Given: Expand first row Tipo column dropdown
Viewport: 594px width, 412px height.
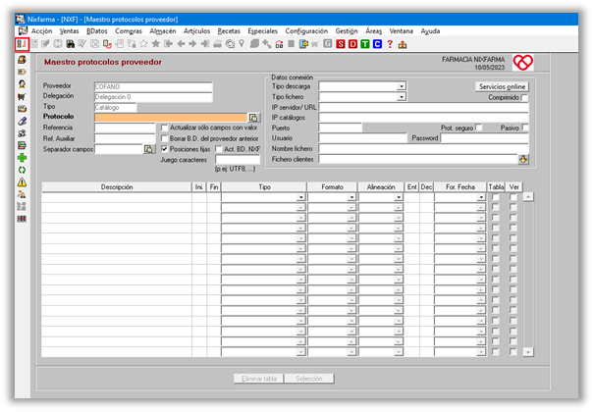Looking at the screenshot, I should pos(300,197).
